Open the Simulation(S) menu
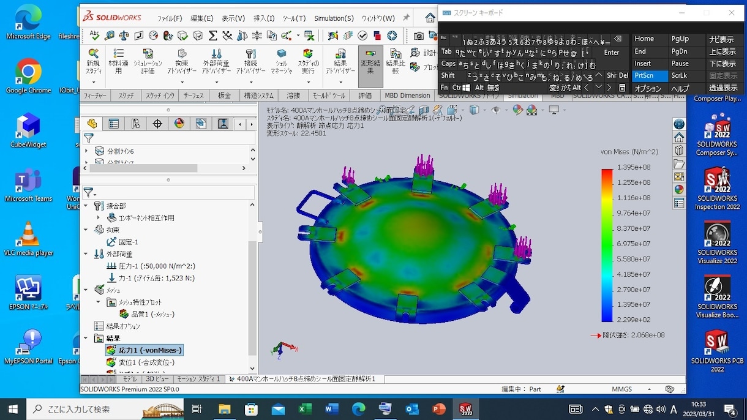Screen dimensions: 747x420 (x=334, y=18)
